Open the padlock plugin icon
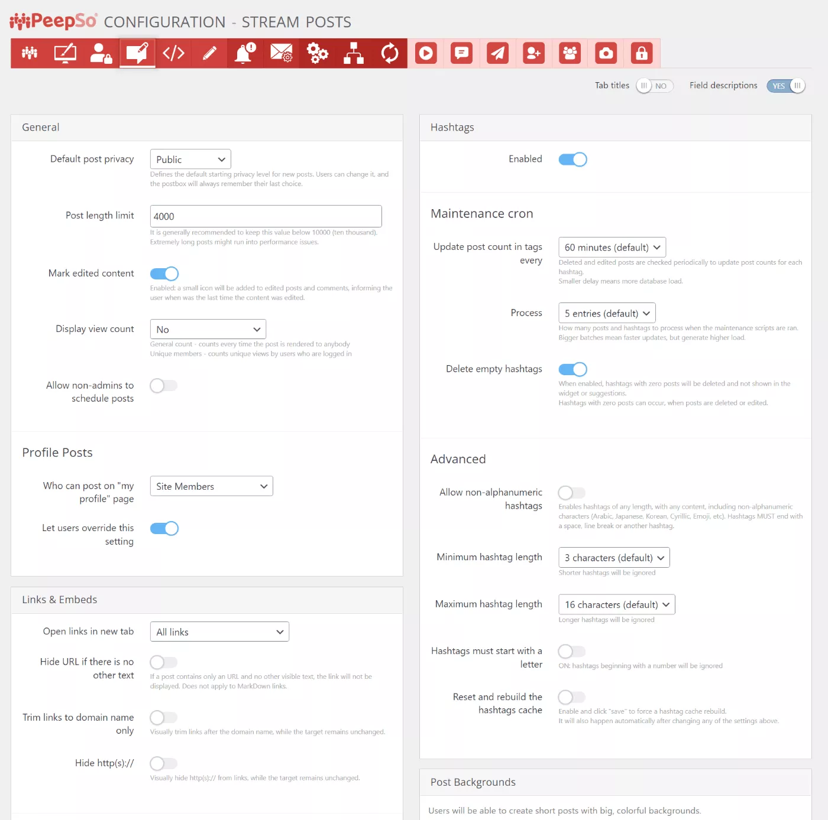This screenshot has height=820, width=828. 642,53
